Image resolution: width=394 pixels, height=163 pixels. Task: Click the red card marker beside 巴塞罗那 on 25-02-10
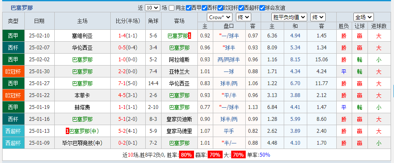tap(190, 36)
